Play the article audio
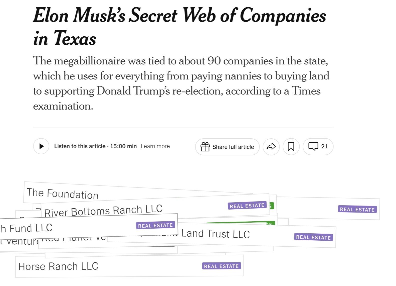The height and width of the screenshot is (286, 396). click(41, 146)
